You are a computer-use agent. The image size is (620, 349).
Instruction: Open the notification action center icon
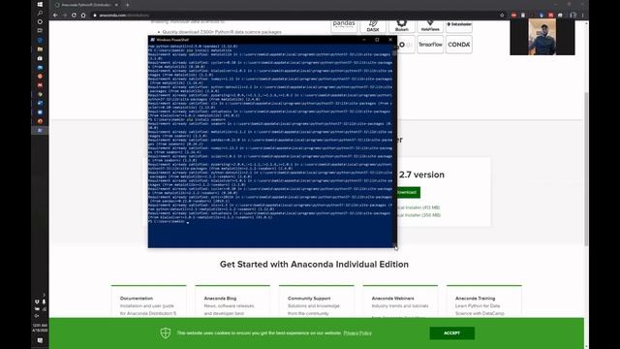[40, 340]
